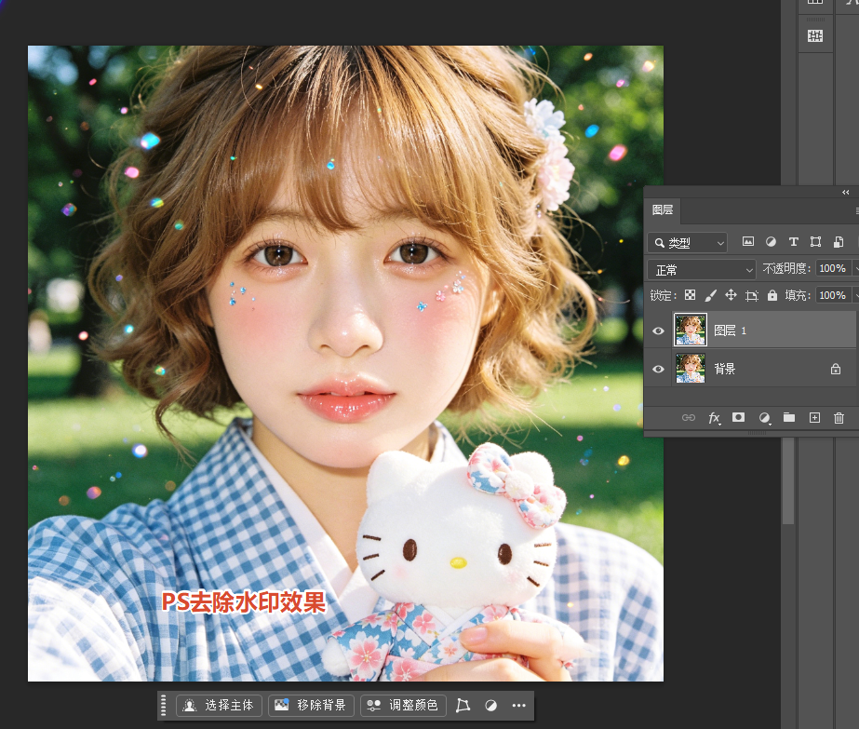Screen dimensions: 859x729
Task: Toggle the lock all icon
Action: pyautogui.click(x=772, y=295)
